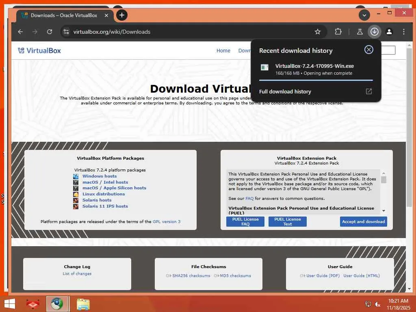Click the macOS Intel hosts package icon

[x=76, y=182]
